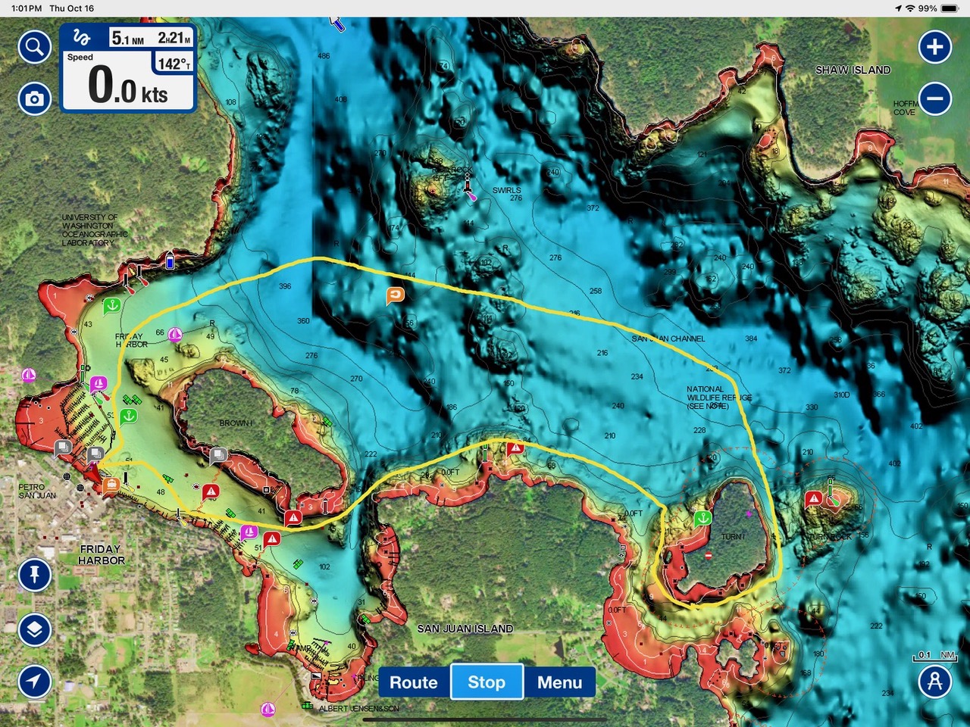Open the Menu tab
The height and width of the screenshot is (727, 970).
tap(559, 682)
